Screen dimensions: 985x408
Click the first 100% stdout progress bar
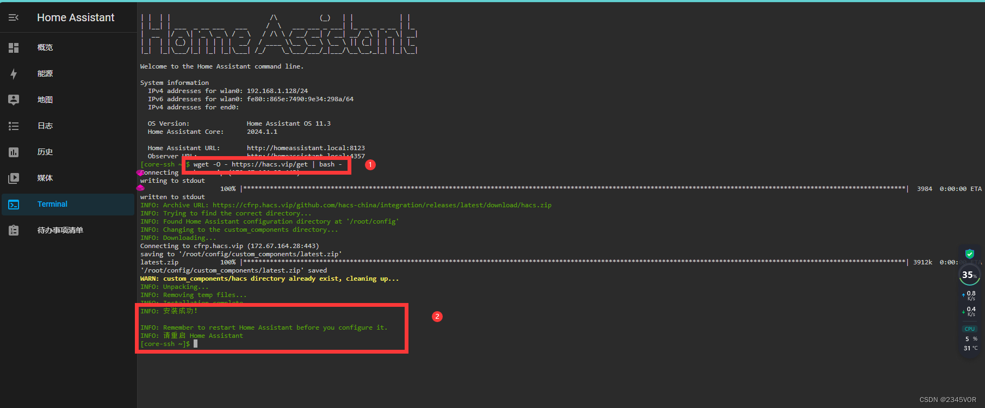[574, 189]
